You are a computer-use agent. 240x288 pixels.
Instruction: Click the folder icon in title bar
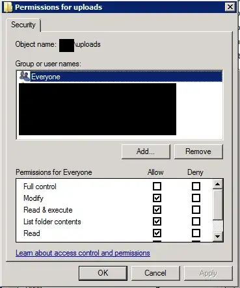[x=8, y=7]
